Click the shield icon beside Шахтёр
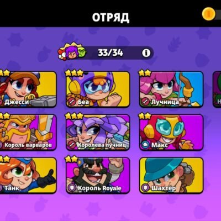Screen dimensions: 221x221 tap(145, 188)
